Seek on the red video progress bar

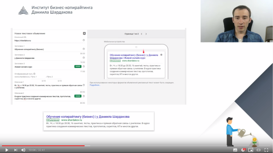pyautogui.click(x=43, y=146)
